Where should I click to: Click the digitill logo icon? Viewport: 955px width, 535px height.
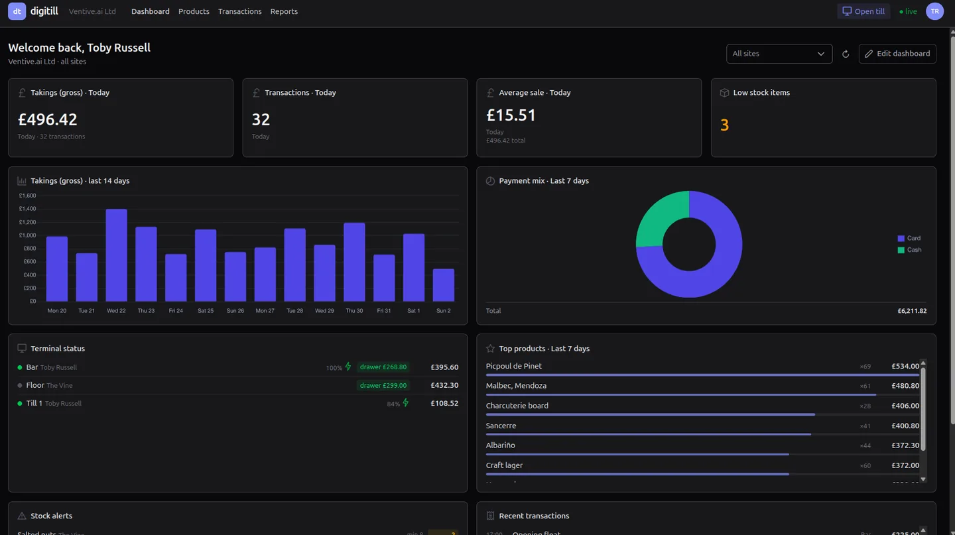[17, 11]
